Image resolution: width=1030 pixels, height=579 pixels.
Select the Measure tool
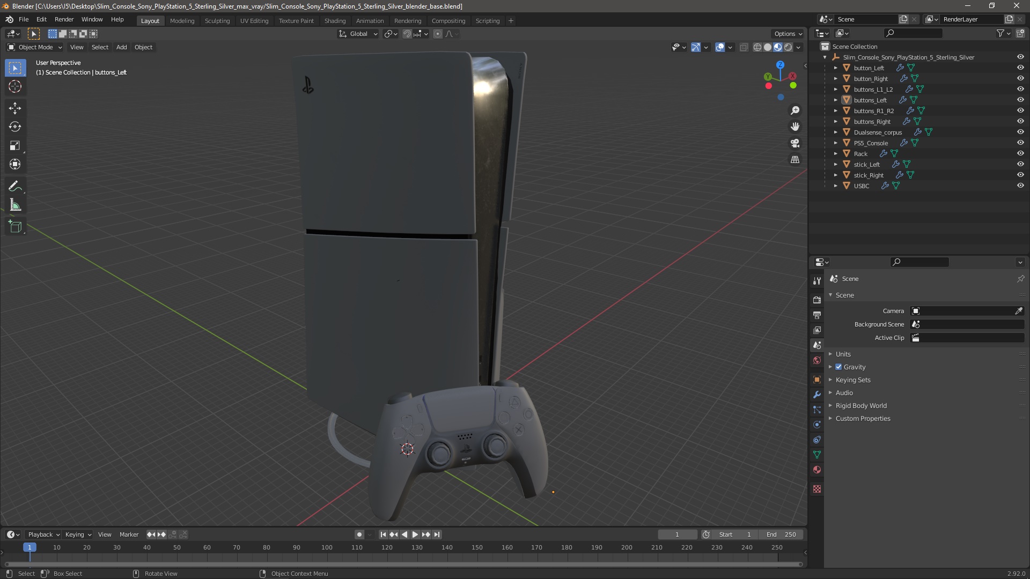click(15, 205)
